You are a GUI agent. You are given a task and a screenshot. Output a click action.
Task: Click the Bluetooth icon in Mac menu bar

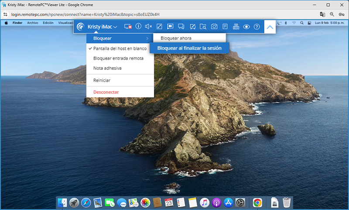click(286, 23)
